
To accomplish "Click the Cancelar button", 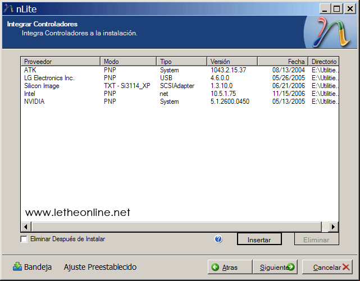I will pyautogui.click(x=327, y=267).
